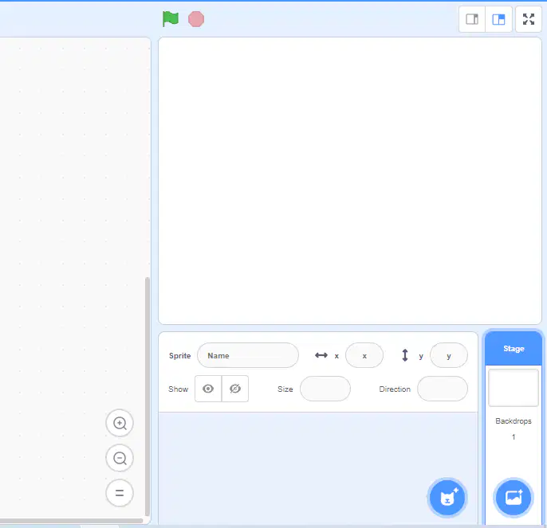Zoom in the code workspace
Image resolution: width=547 pixels, height=528 pixels.
120,423
